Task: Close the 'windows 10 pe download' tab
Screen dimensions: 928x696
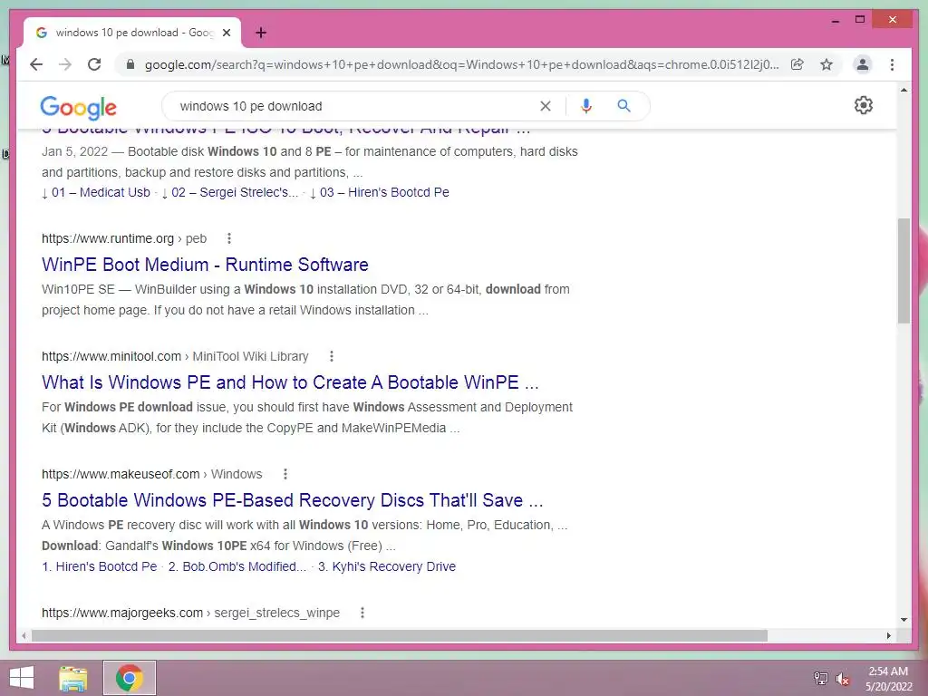Action: click(x=226, y=33)
